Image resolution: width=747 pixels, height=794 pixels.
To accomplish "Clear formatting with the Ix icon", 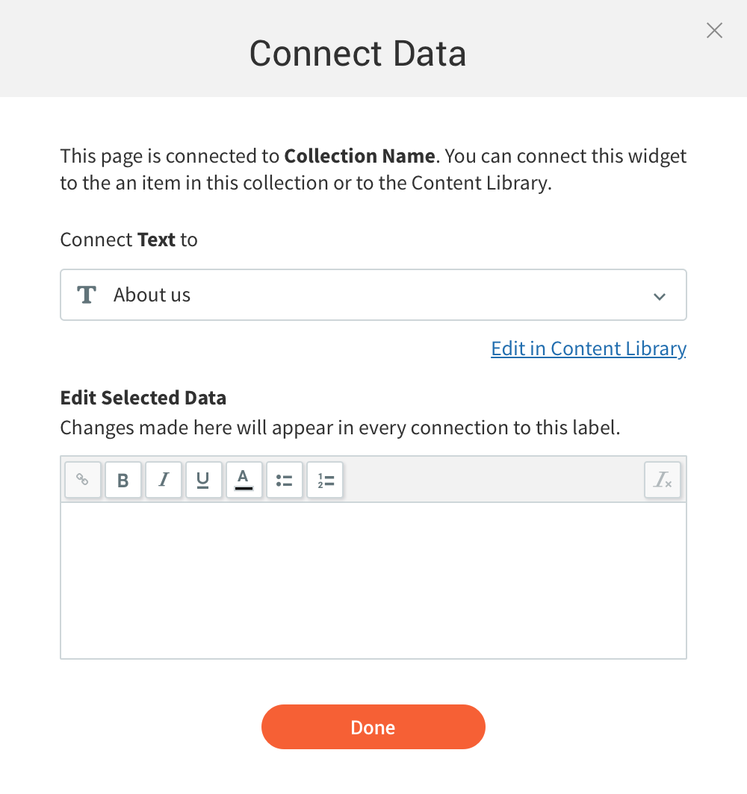I will 663,480.
